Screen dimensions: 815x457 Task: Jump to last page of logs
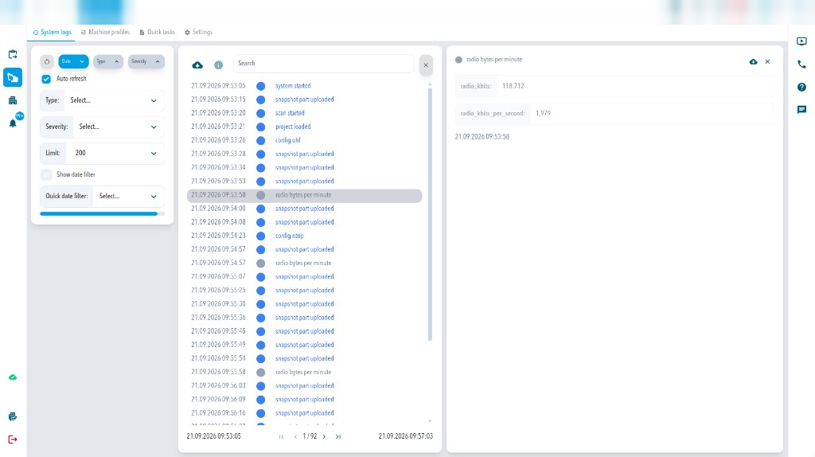click(338, 437)
